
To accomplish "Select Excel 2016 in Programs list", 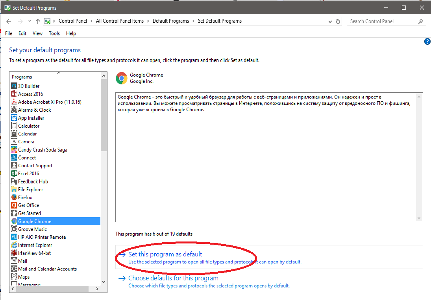I will tap(55, 174).
